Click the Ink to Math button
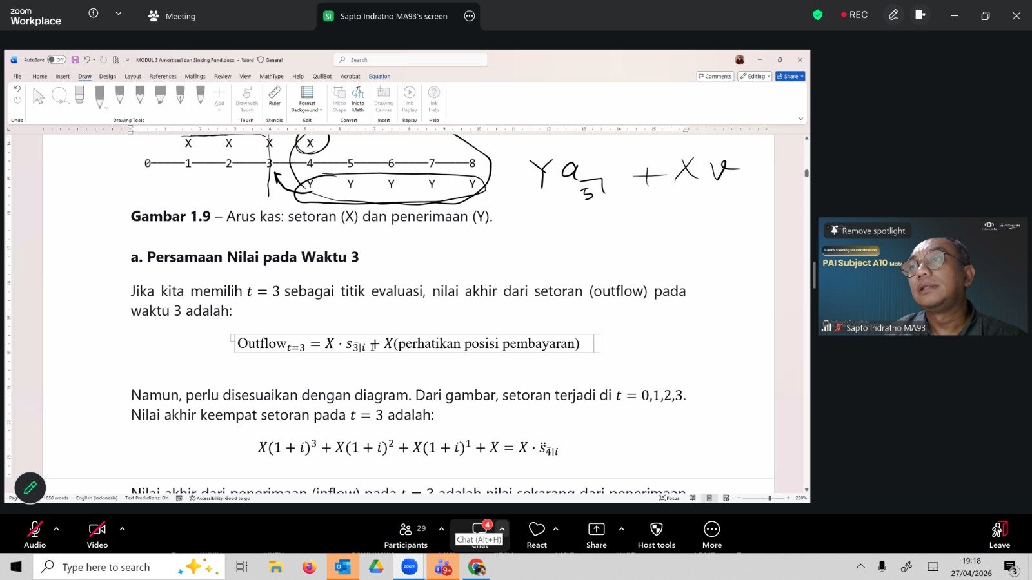The image size is (1032, 580). point(358,99)
